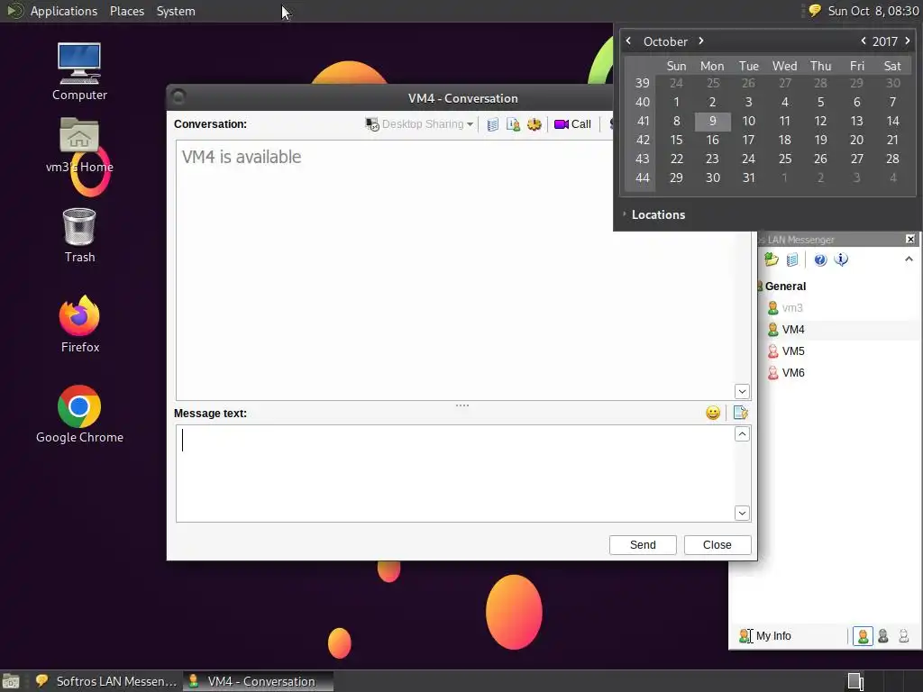923x692 pixels.
Task: Click the VM4 Conversation window menu button
Action: click(178, 96)
